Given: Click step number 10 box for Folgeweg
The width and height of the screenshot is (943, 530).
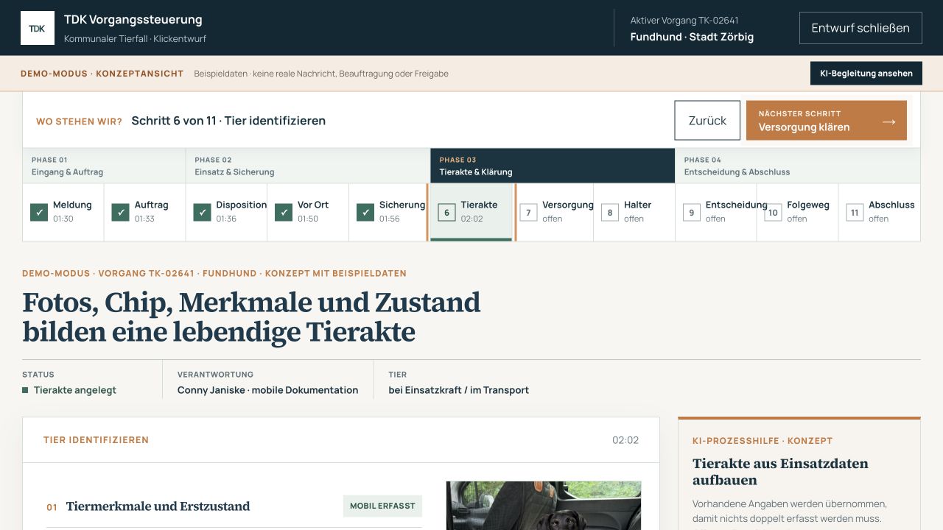Looking at the screenshot, I should tap(773, 212).
